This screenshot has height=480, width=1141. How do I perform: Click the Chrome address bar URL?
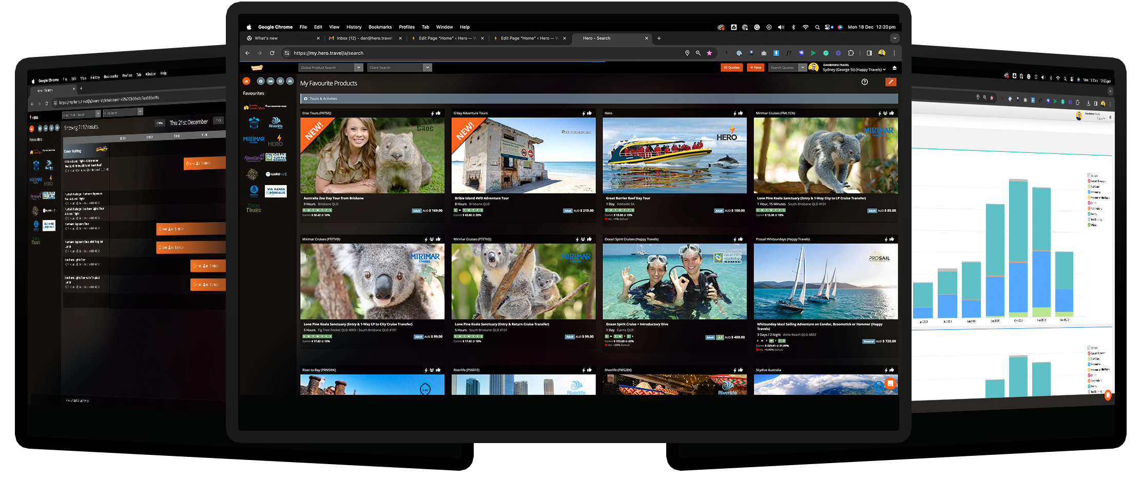coord(328,53)
